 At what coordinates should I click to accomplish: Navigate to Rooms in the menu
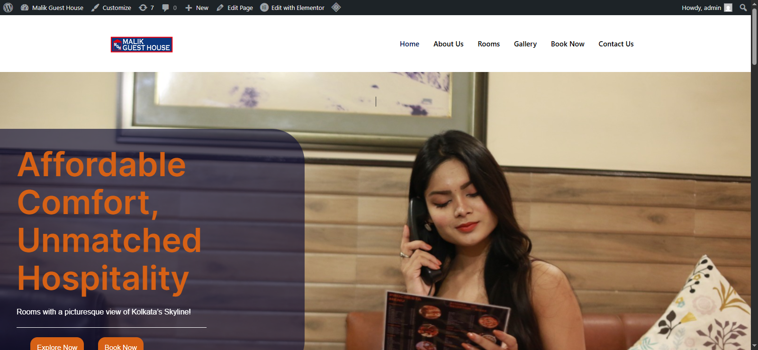click(488, 44)
